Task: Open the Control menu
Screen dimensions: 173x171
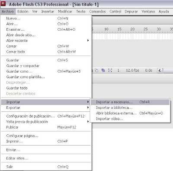Action: 115,11
